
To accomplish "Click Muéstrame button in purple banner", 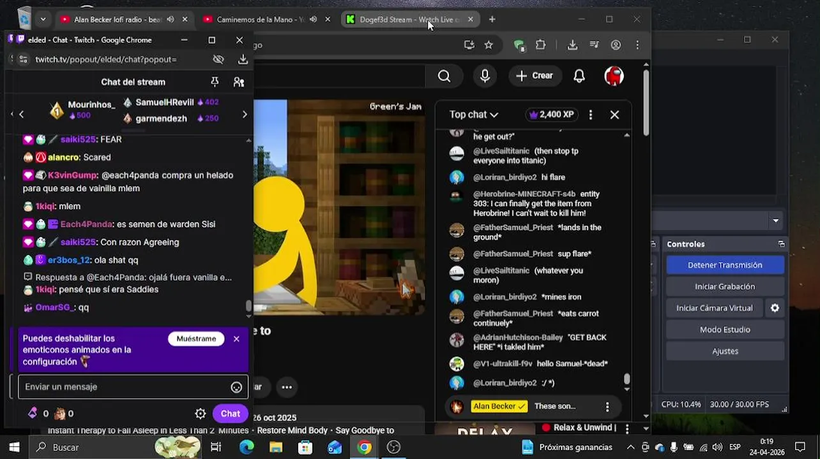I will (196, 339).
